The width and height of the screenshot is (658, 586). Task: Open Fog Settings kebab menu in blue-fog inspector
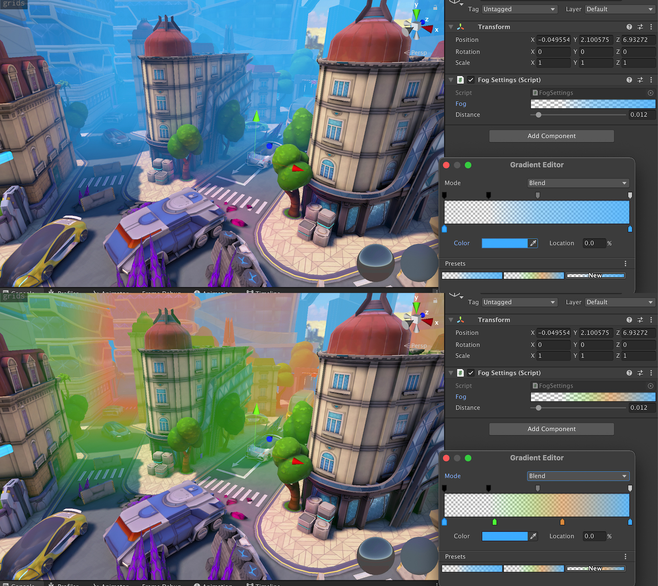651,80
